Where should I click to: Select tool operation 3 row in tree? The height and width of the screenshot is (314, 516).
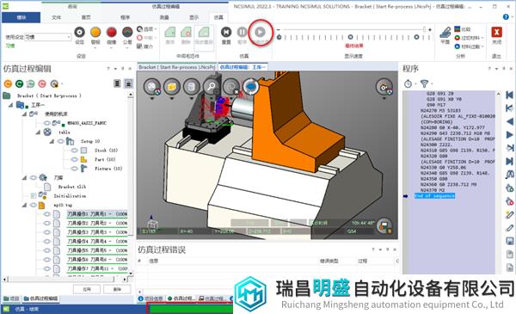tap(97, 232)
